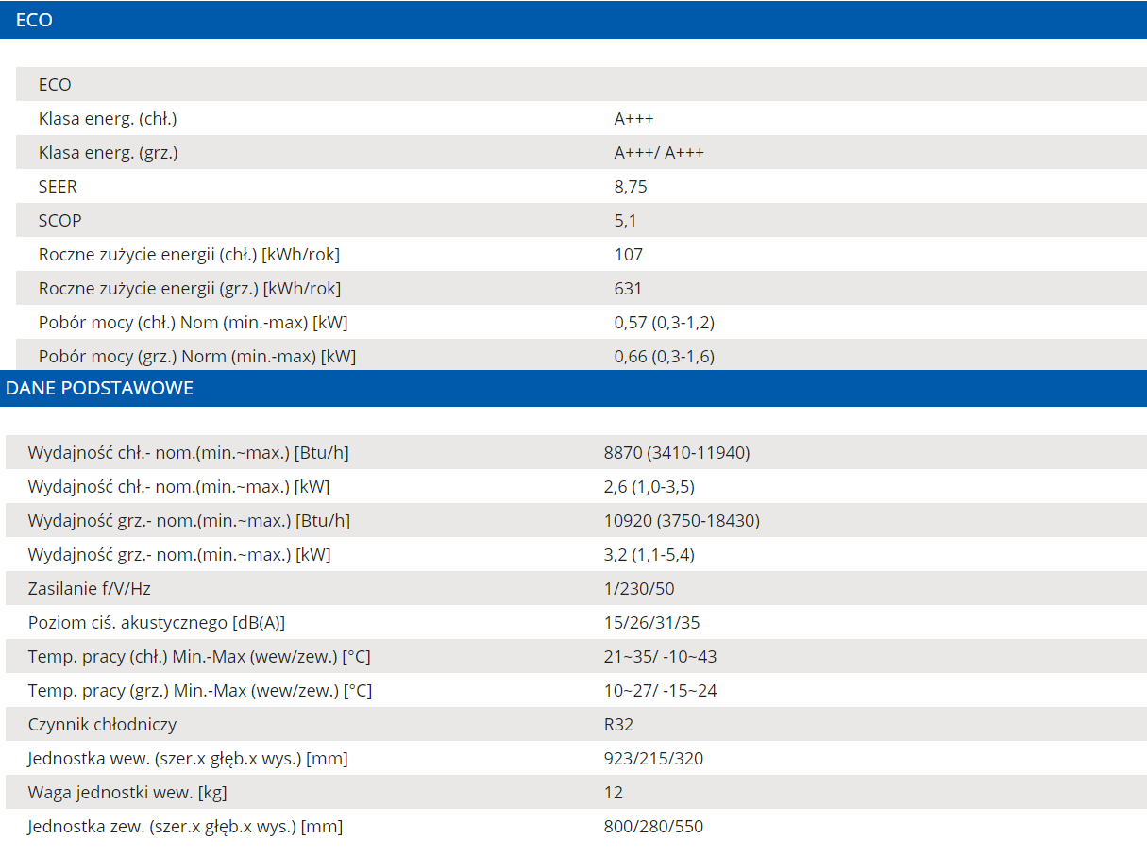Collapse the ECO blue section header

(x=573, y=20)
